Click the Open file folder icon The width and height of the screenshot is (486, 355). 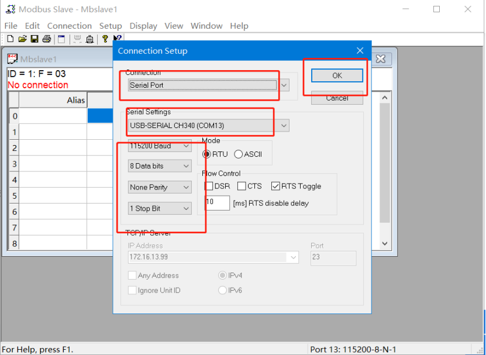[22, 39]
